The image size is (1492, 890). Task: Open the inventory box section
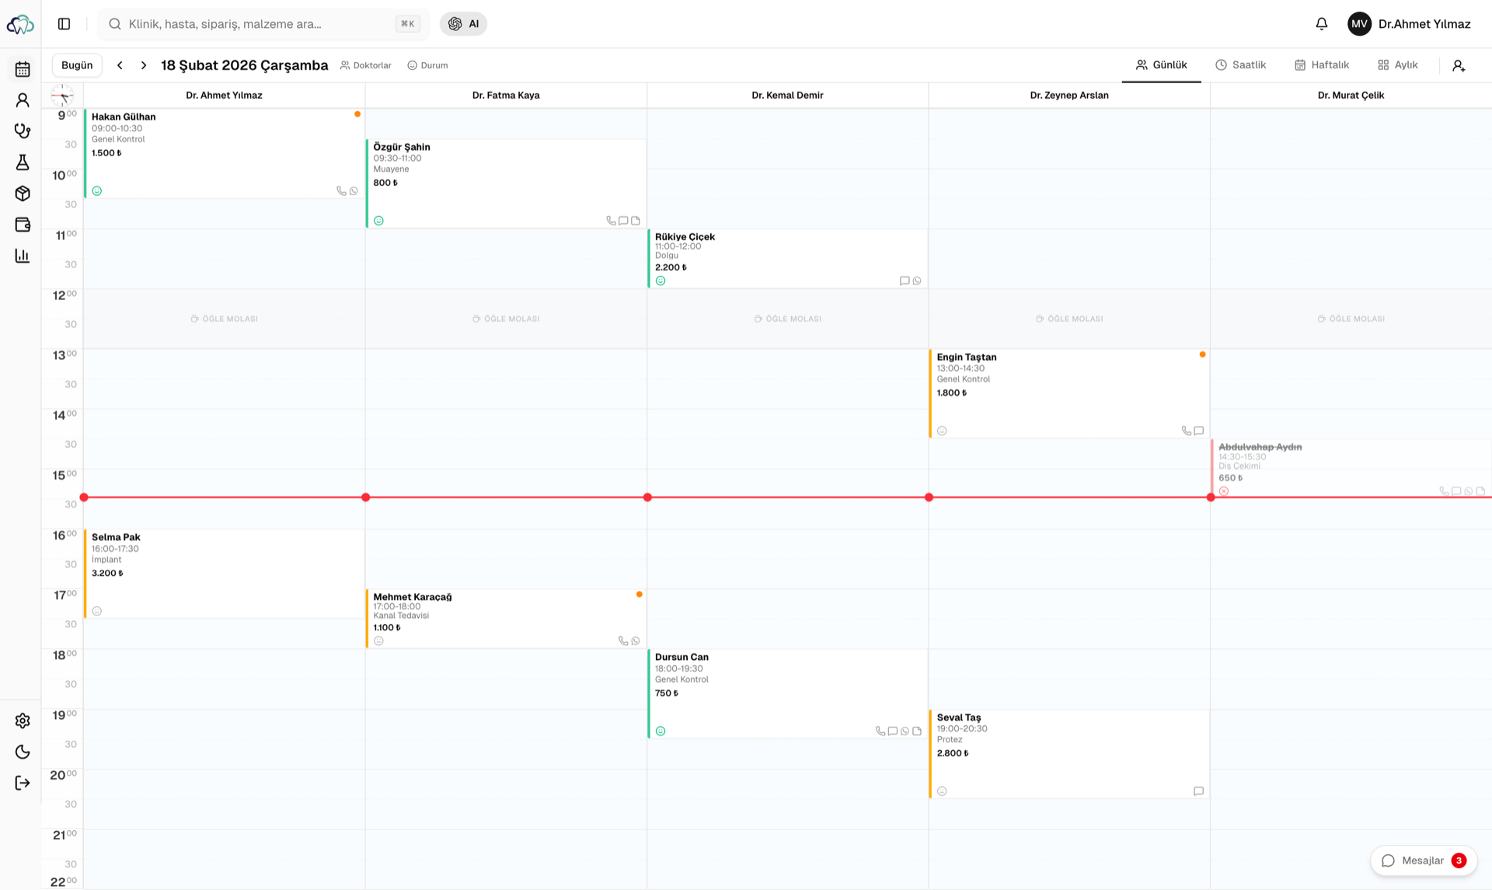pyautogui.click(x=23, y=194)
